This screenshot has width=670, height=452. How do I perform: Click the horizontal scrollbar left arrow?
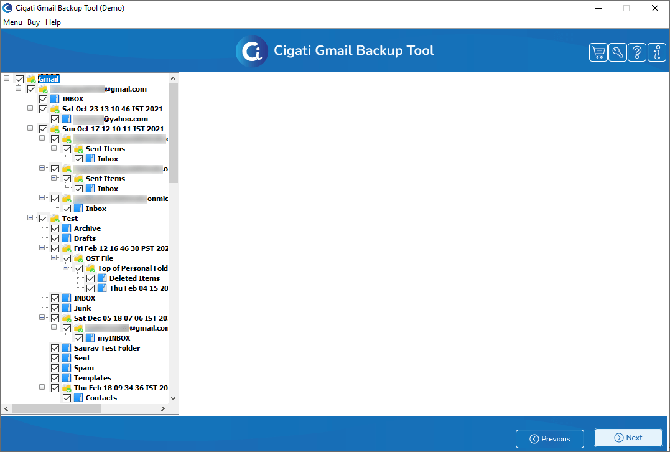(6, 409)
